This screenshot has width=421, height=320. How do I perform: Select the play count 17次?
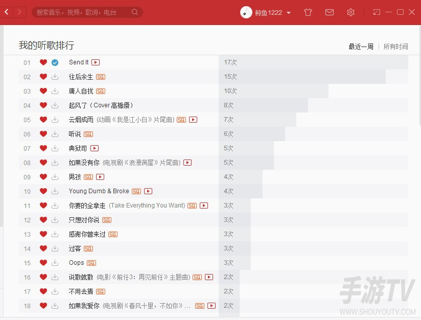coord(230,62)
